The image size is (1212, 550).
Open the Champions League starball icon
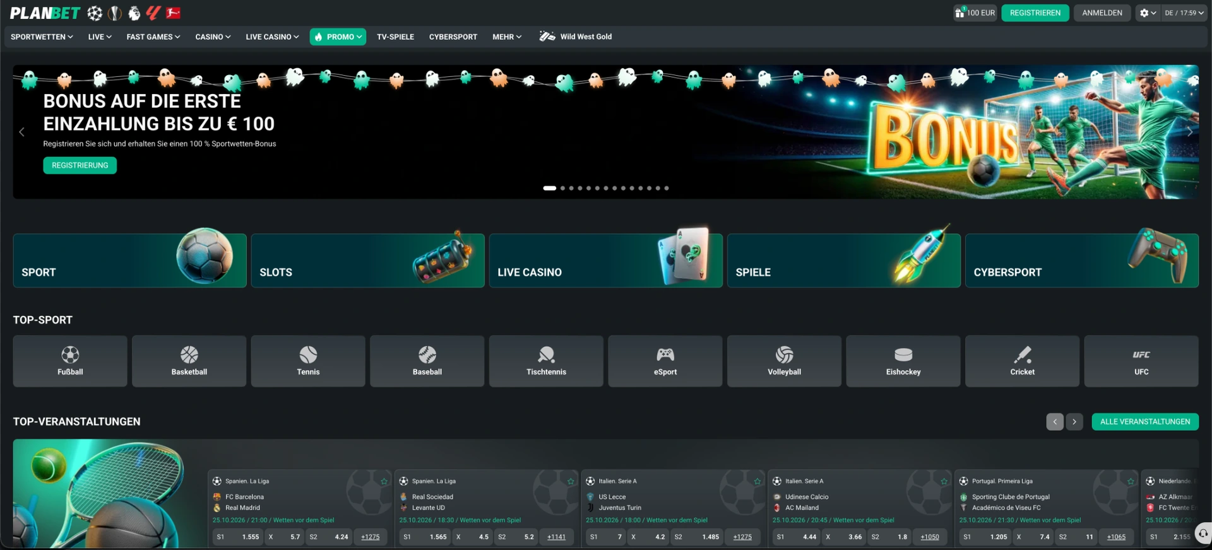point(95,13)
